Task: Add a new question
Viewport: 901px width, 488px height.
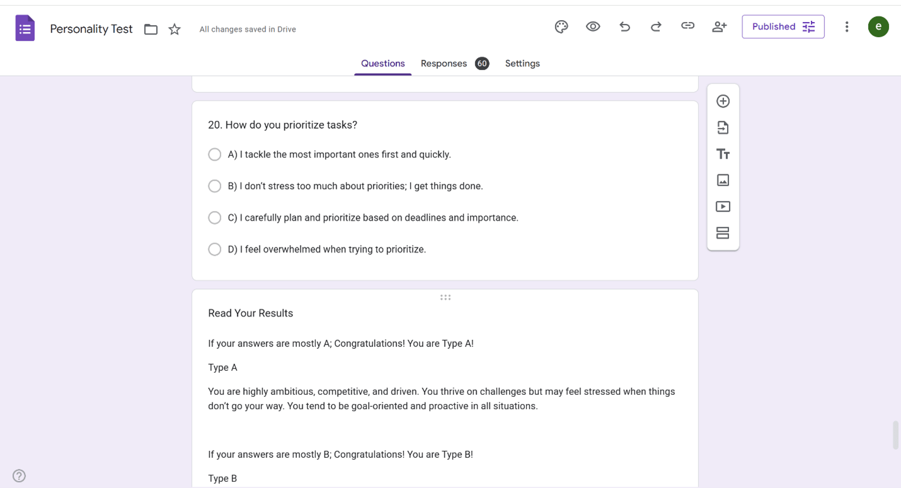Action: [x=723, y=101]
